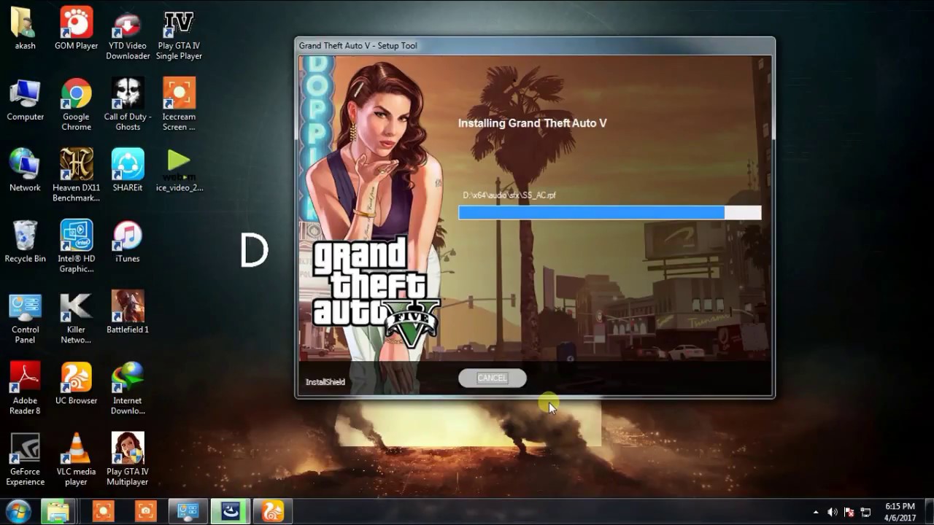934x525 pixels.
Task: Open the Network desktop icon
Action: pos(25,171)
